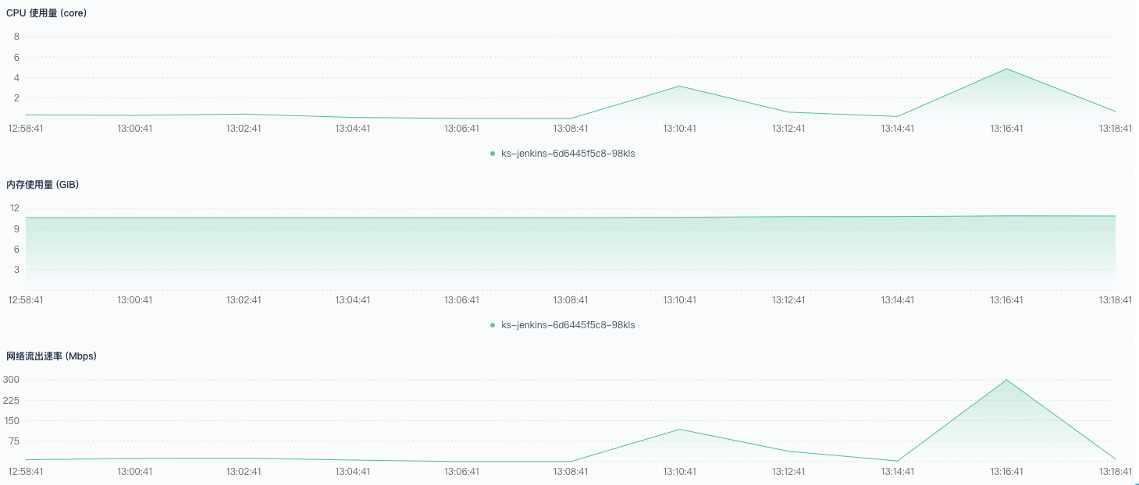1139x485 pixels.
Task: Select the CPU usage peak at 13:10:41
Action: point(680,86)
